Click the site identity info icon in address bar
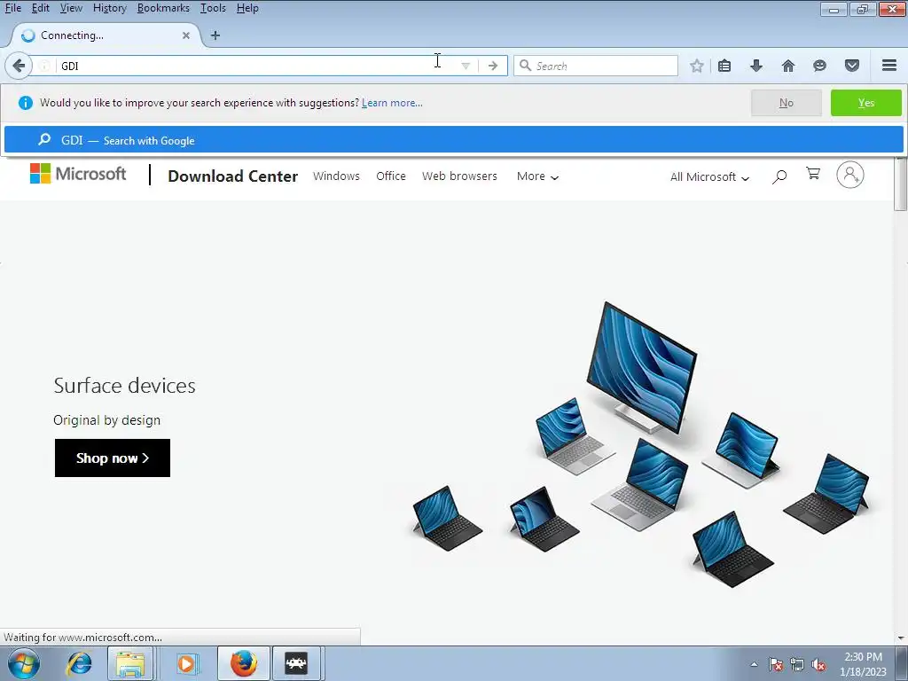This screenshot has height=681, width=908. click(44, 66)
